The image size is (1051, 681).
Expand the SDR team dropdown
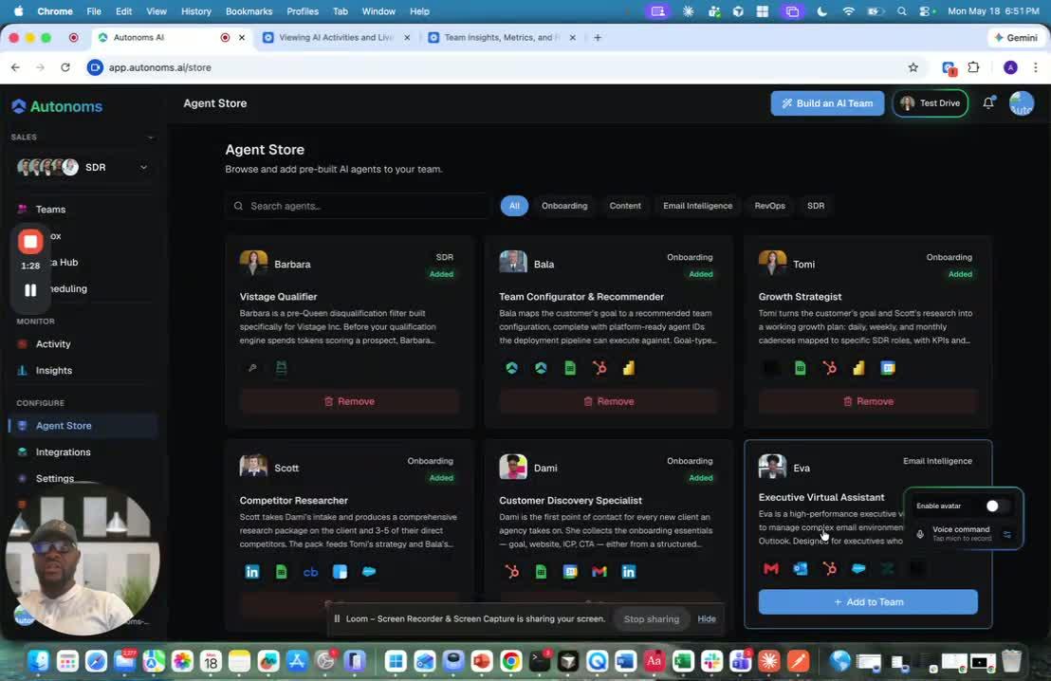[143, 167]
